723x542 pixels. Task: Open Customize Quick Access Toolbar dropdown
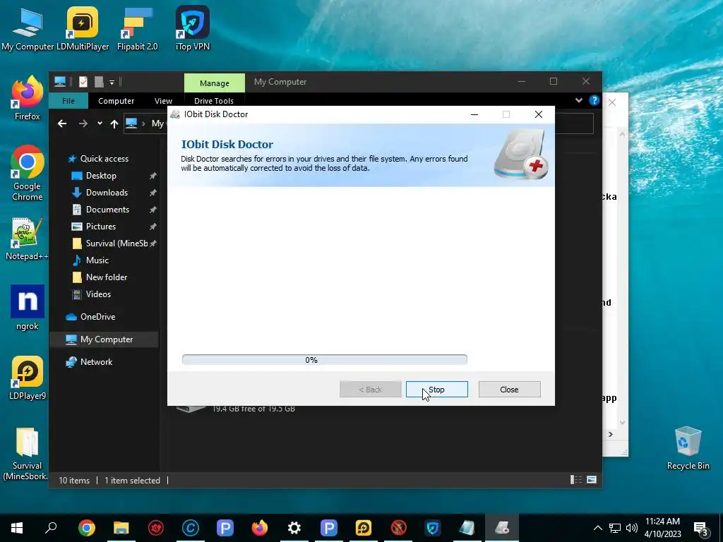(112, 83)
